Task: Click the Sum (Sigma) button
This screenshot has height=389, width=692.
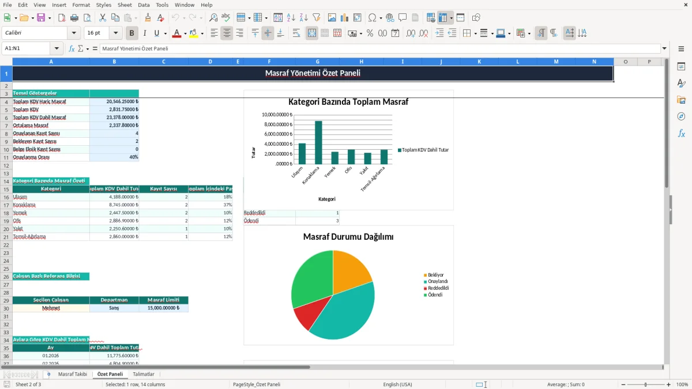Action: coord(81,48)
